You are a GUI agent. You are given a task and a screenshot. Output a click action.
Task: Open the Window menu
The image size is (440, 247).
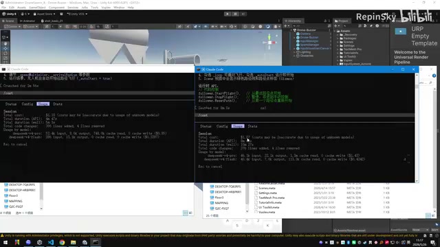click(x=119, y=8)
